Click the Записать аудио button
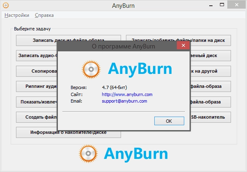Viewport: 247px width, 172px height. (37, 56)
